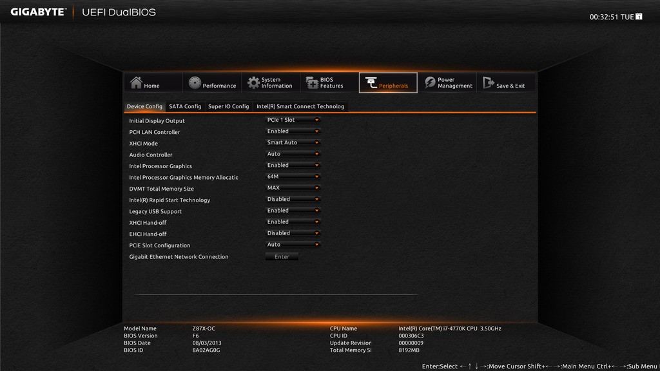The image size is (660, 371).
Task: Expand DVMT Total Memory Size dropdown
Action: 293,188
